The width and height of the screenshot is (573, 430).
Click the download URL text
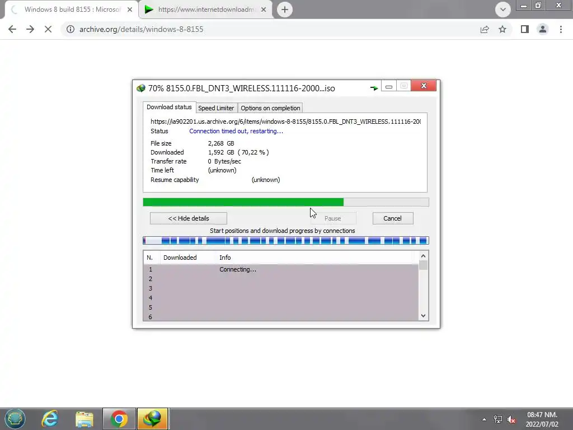(x=286, y=121)
